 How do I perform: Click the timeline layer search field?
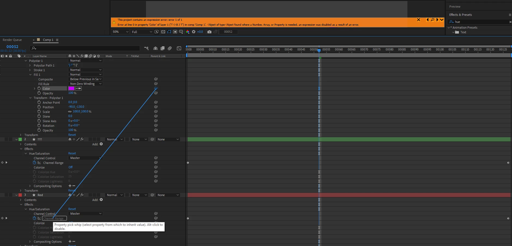[85, 48]
